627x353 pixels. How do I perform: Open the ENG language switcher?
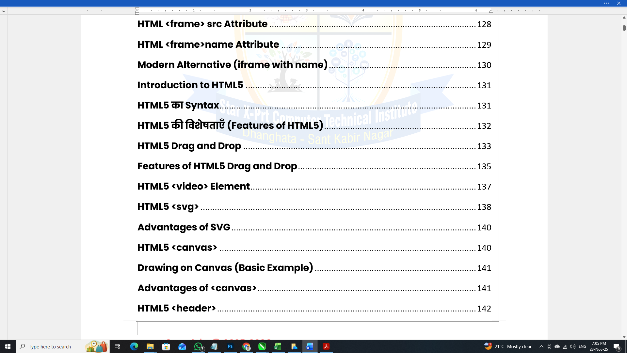click(583, 346)
